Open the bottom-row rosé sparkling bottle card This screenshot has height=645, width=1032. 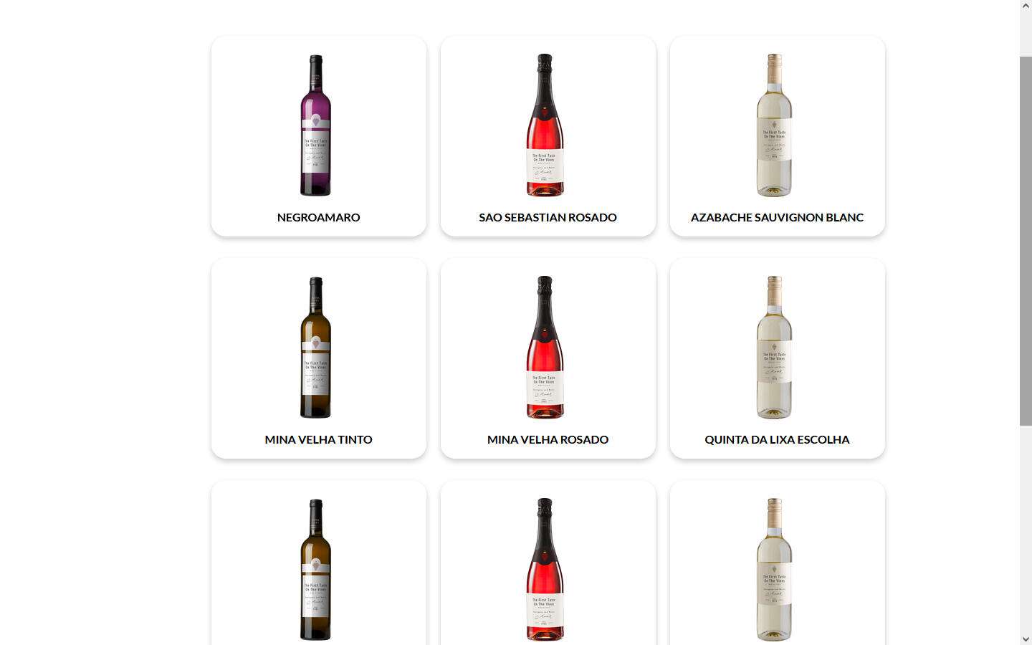coord(548,563)
